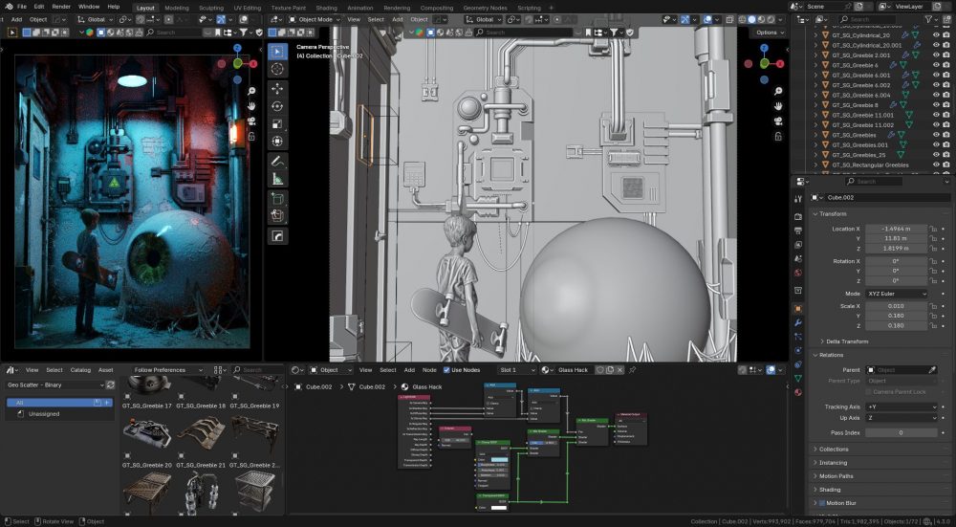Select the Rotate tool
Image resolution: width=956 pixels, height=527 pixels.
click(x=277, y=106)
